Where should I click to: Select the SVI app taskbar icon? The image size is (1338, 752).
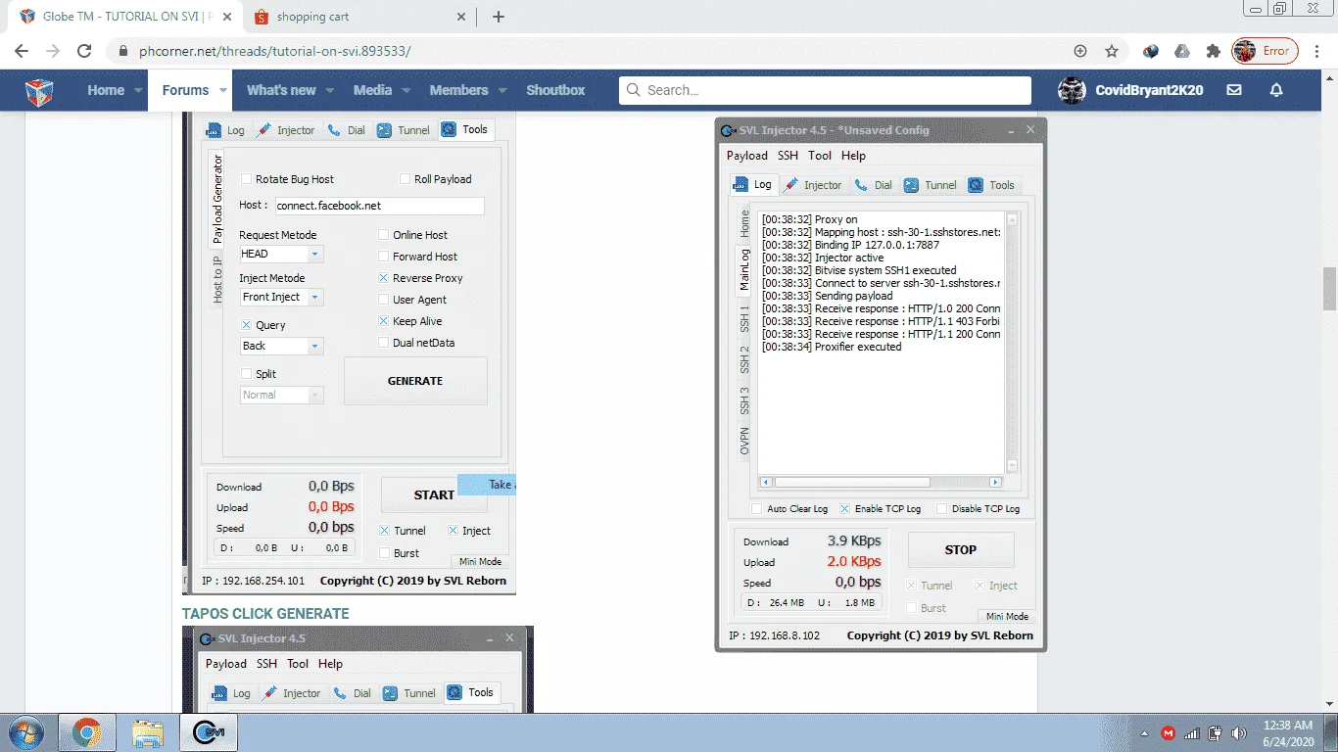(211, 732)
